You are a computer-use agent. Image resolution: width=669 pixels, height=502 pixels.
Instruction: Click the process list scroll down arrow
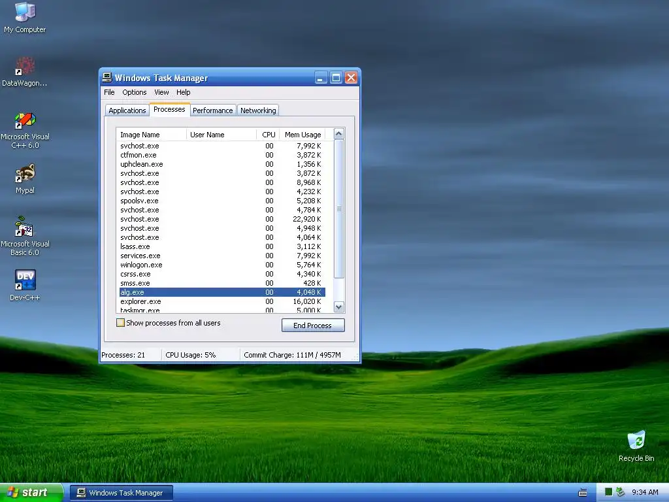pyautogui.click(x=339, y=307)
